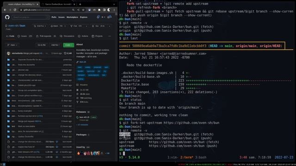Open a new browser tab

pos(80,4)
